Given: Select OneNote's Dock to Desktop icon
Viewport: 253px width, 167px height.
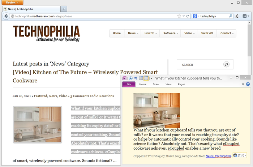Looking at the screenshot, I should point(141,78).
